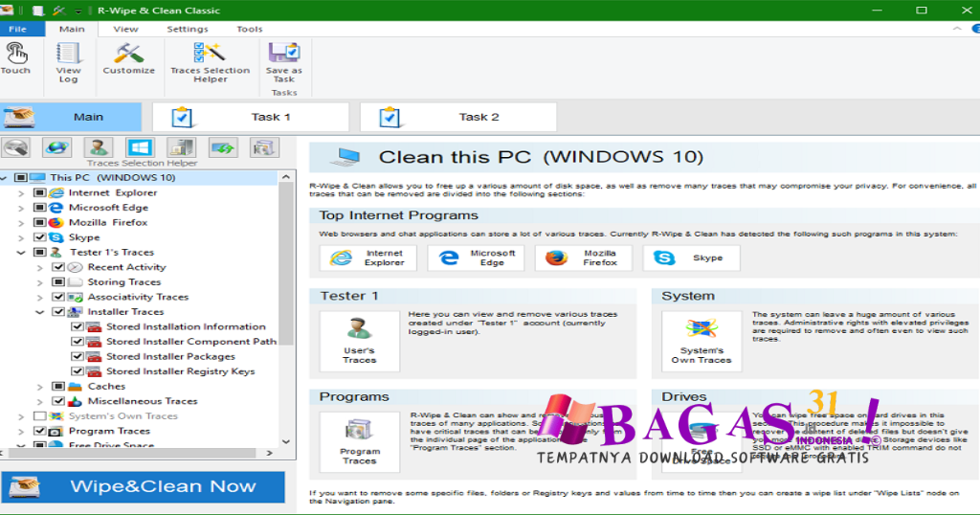Select Storing Traces tree row
The height and width of the screenshot is (515, 980).
click(x=123, y=281)
